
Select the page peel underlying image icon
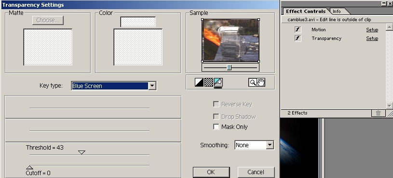click(218, 82)
